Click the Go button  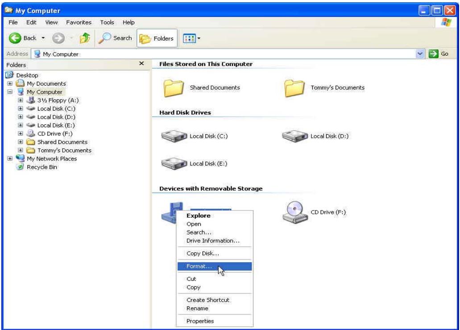click(439, 54)
